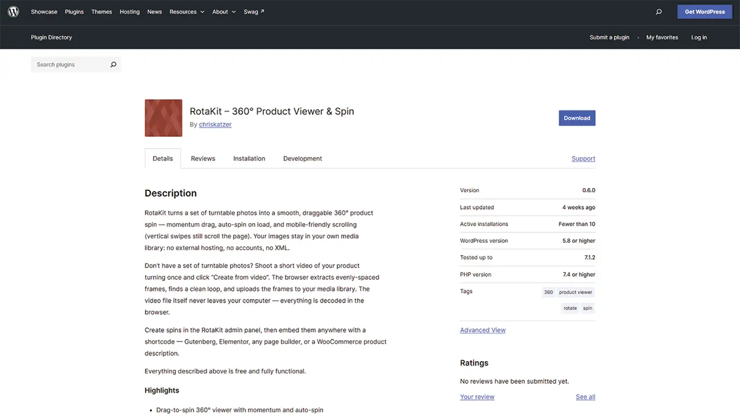Click '7.4 or higher' PHP version value
This screenshot has width=740, height=416.
click(x=579, y=275)
